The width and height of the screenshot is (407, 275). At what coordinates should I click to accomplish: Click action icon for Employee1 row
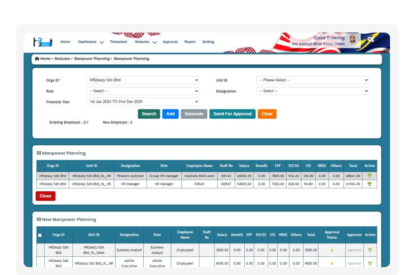tap(370, 263)
